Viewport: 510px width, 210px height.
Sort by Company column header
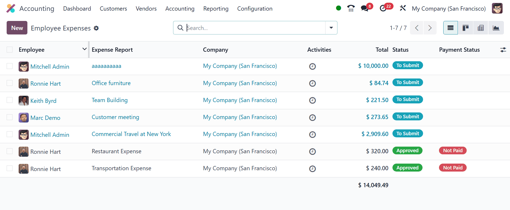point(215,50)
